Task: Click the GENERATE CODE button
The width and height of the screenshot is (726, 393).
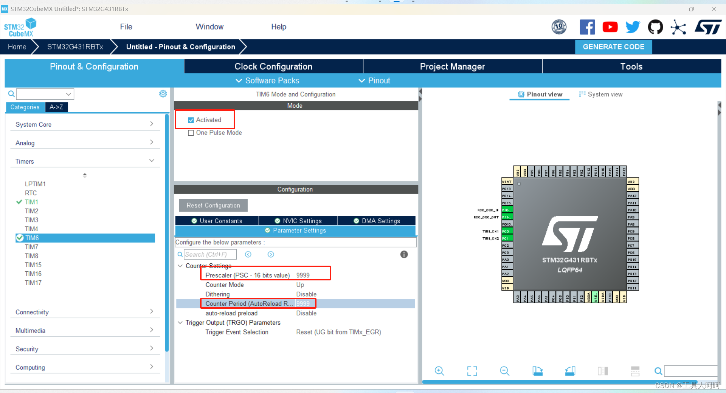Action: tap(613, 47)
